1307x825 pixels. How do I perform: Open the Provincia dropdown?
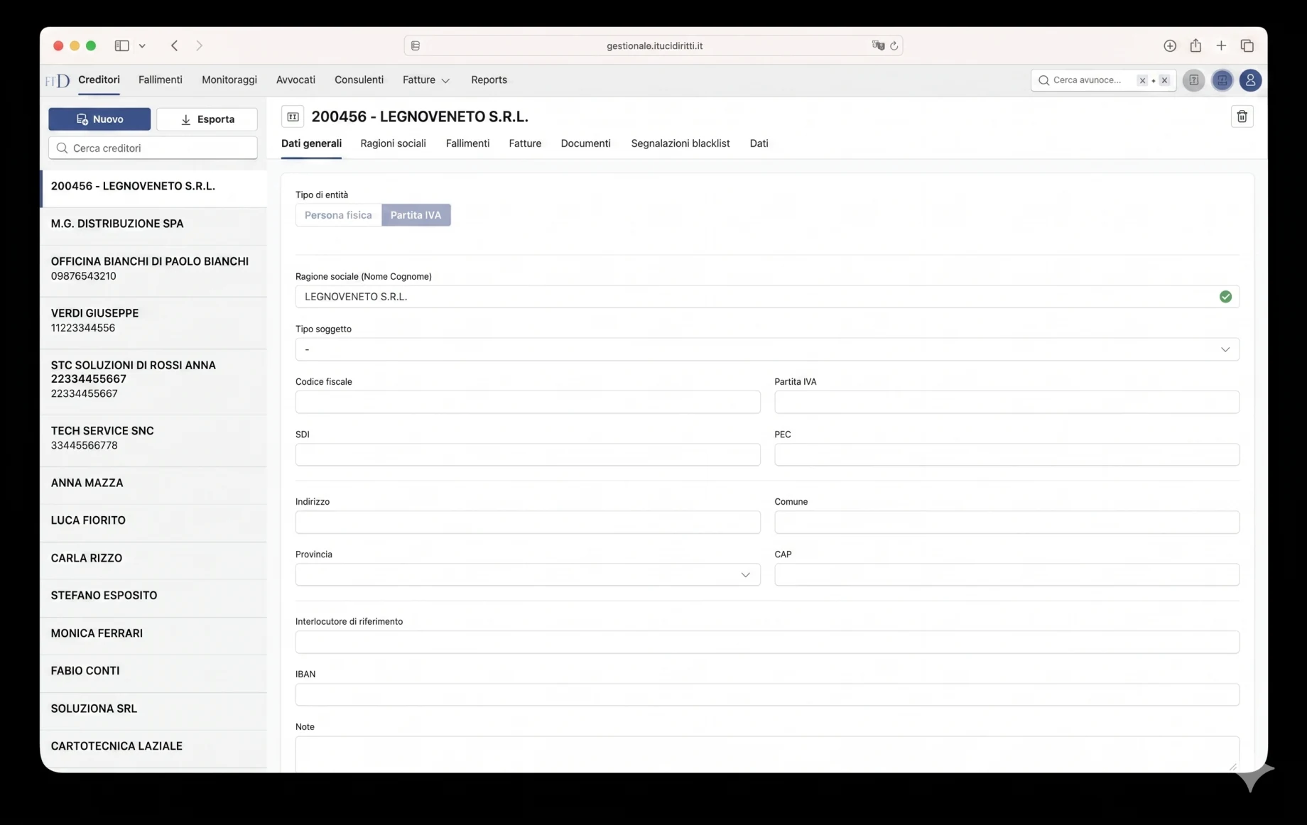tap(528, 574)
